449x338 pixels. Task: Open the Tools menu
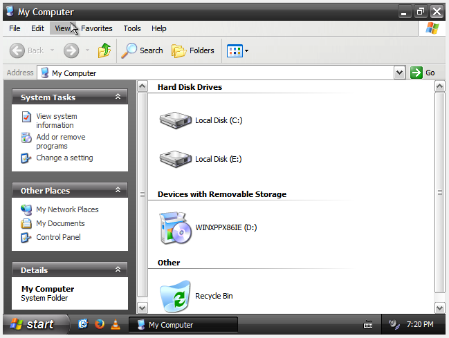[x=132, y=28]
